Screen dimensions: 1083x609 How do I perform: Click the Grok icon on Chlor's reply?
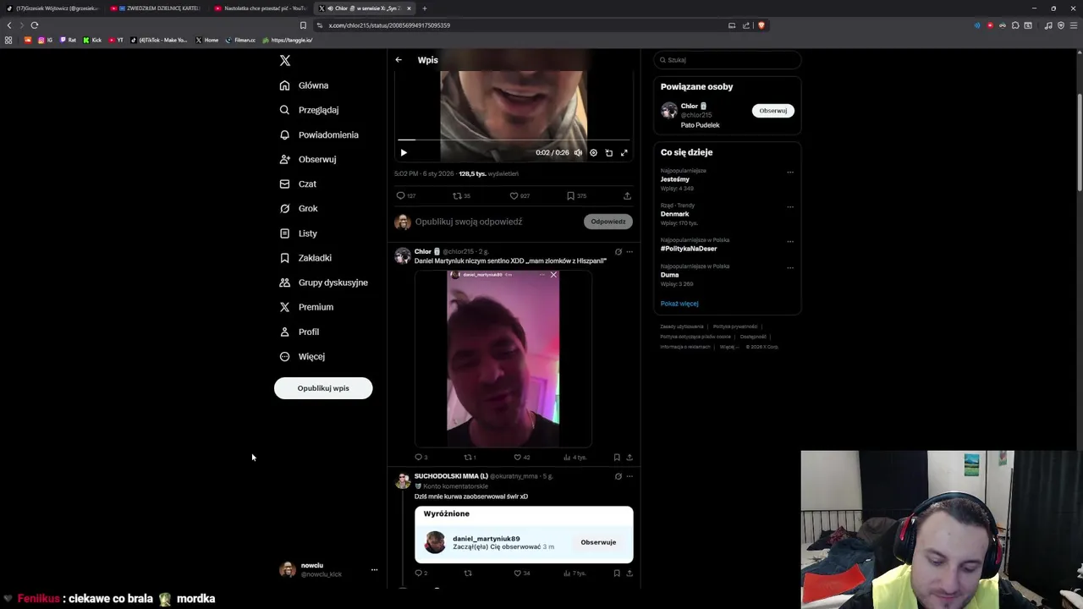pyautogui.click(x=618, y=252)
